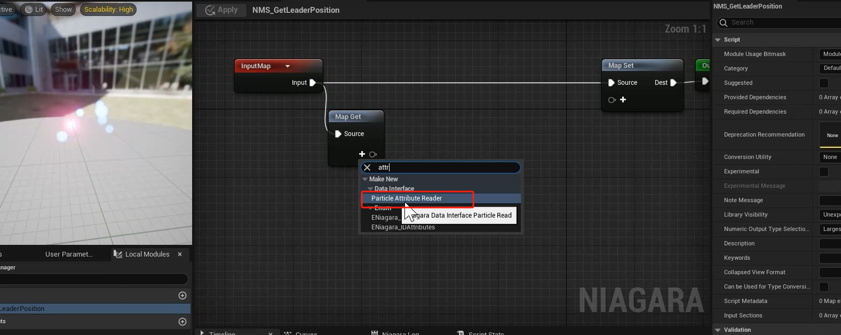The height and width of the screenshot is (335, 841).
Task: Switch to the Local Modules tab
Action: click(147, 254)
